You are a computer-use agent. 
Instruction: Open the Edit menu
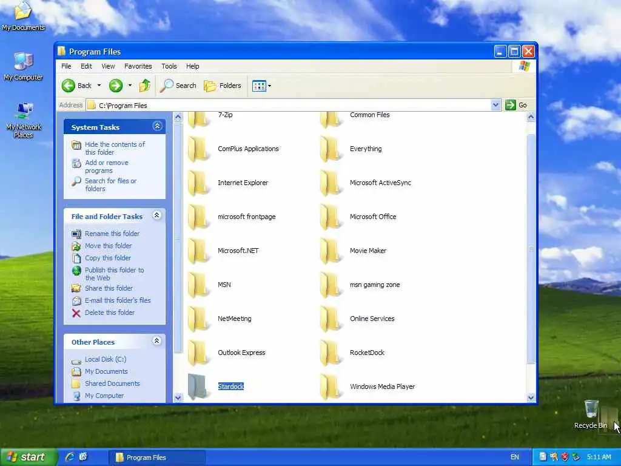pos(86,66)
